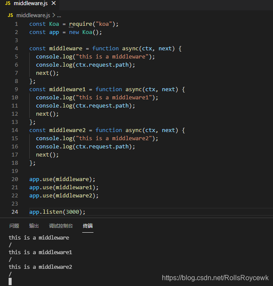Click the next() call on line 12
273x286 pixels.
tap(46, 114)
